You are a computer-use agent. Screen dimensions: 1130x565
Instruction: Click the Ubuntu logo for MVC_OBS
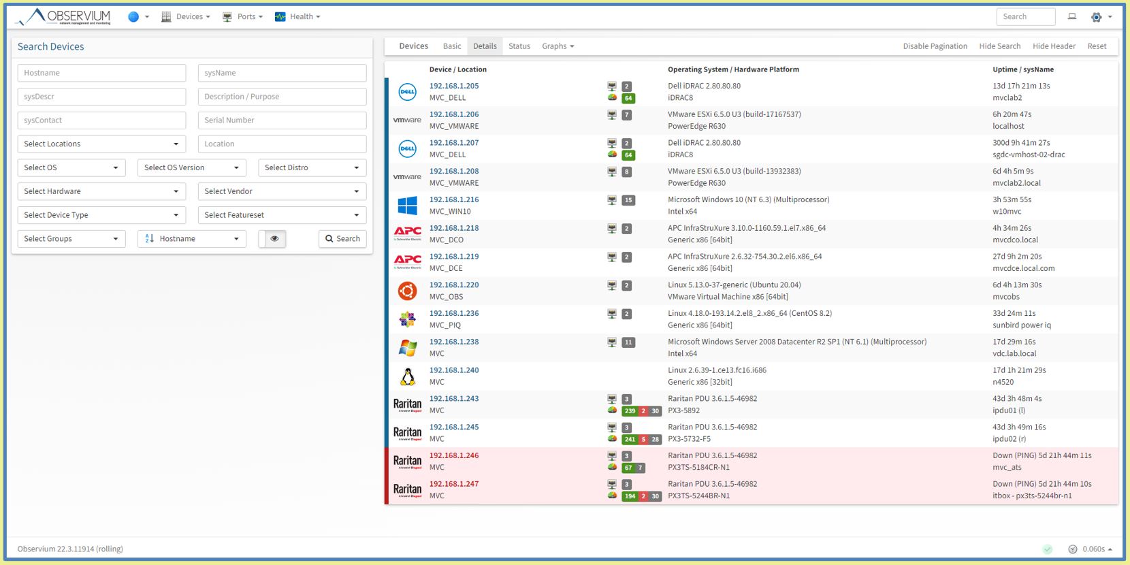[407, 291]
